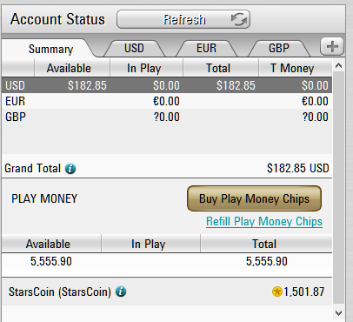Screen dimensions: 353x322
Task: Click the scrollbar down arrow
Action: [x=338, y=313]
